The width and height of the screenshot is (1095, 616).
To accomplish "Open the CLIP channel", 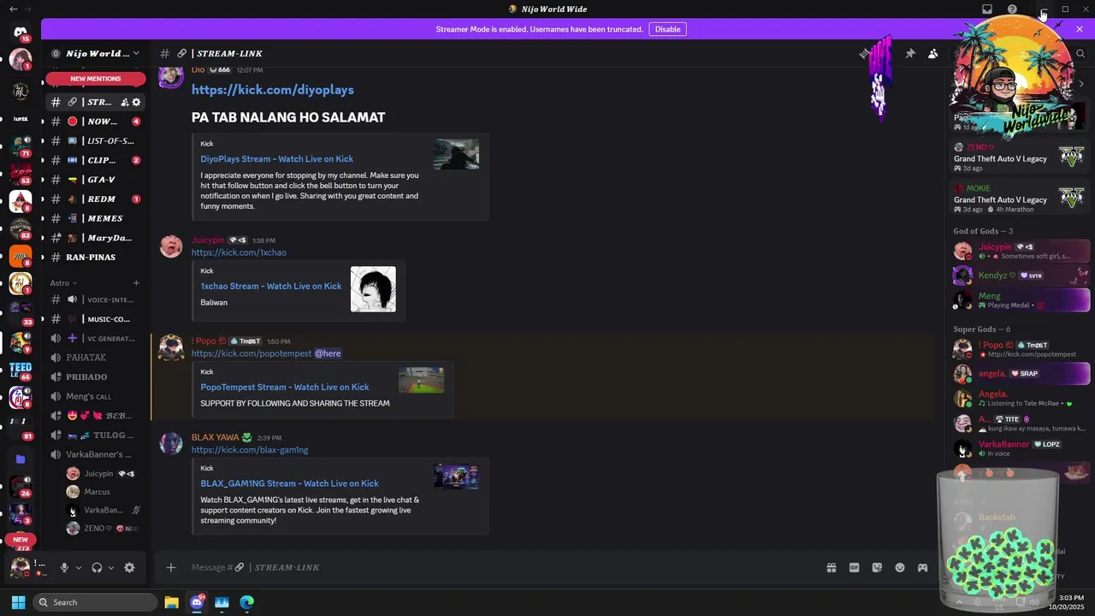I will [96, 160].
